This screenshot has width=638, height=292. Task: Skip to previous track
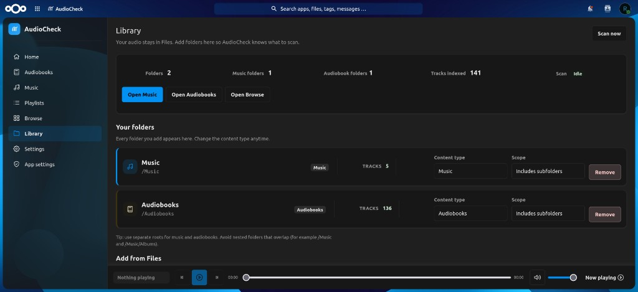(182, 278)
